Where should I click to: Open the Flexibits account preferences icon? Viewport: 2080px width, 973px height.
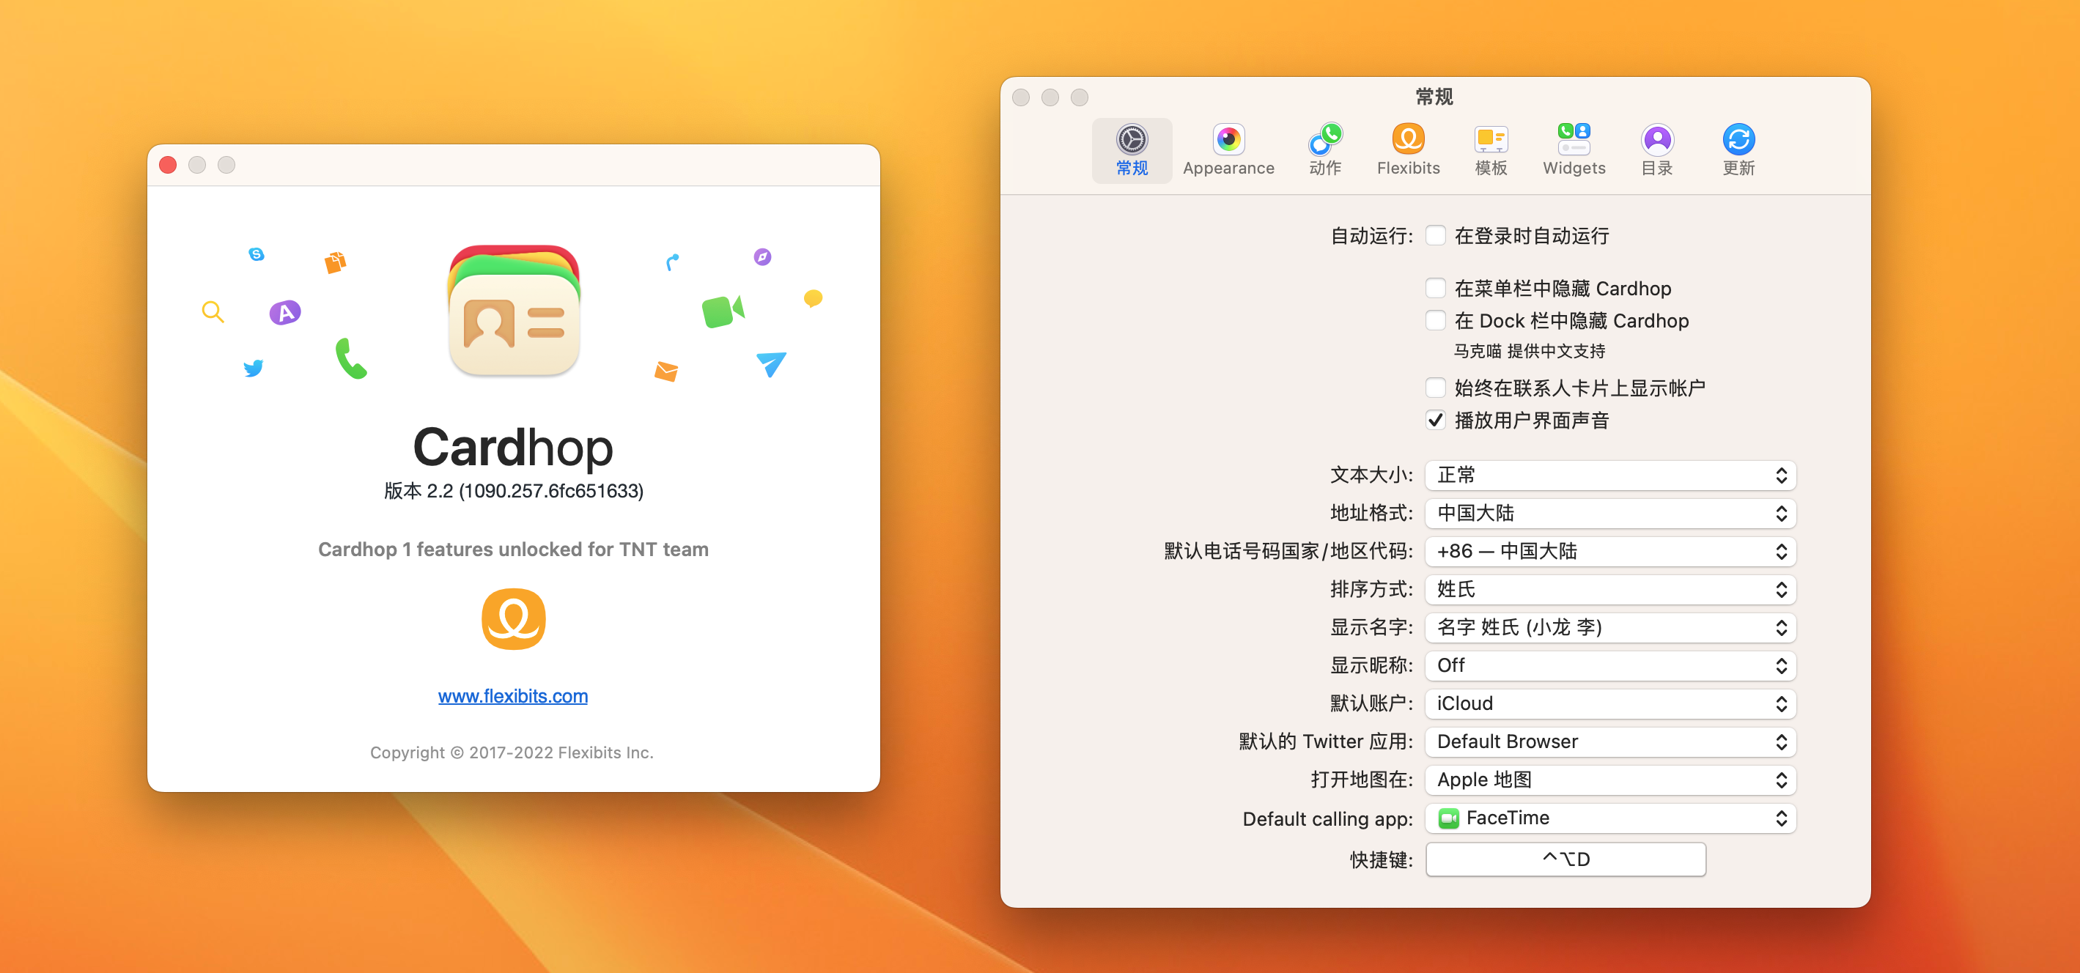pyautogui.click(x=1407, y=141)
